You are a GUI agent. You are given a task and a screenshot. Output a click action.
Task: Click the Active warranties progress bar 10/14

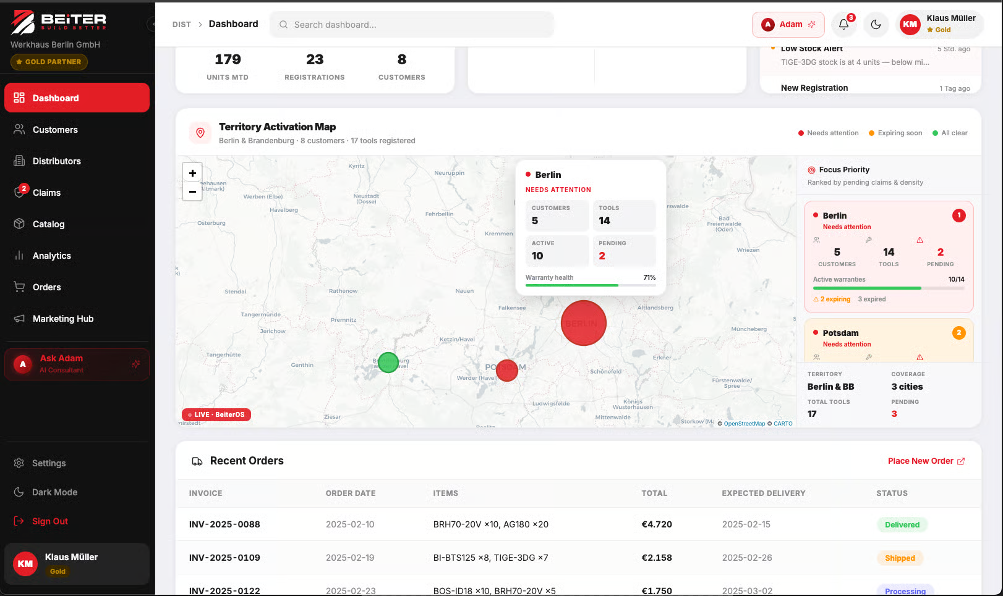889,288
